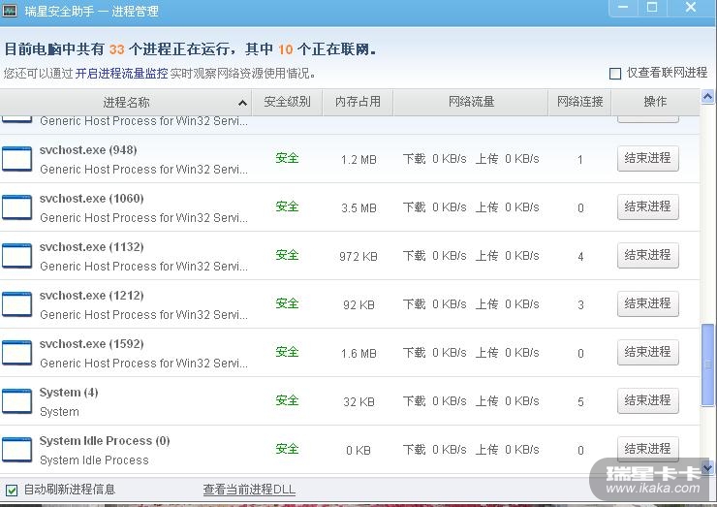Image resolution: width=717 pixels, height=507 pixels.
Task: Click the 网络连接 column header
Action: point(579,102)
